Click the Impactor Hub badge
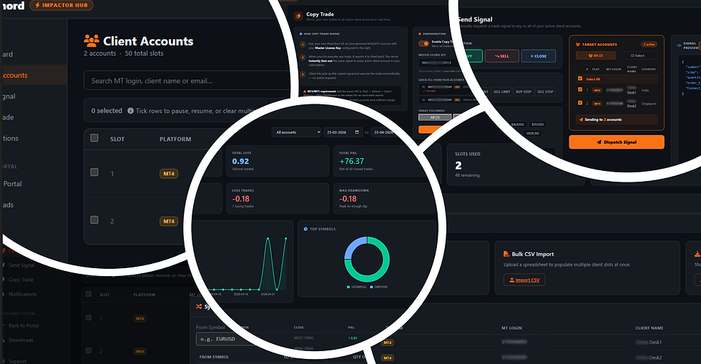 click(62, 6)
